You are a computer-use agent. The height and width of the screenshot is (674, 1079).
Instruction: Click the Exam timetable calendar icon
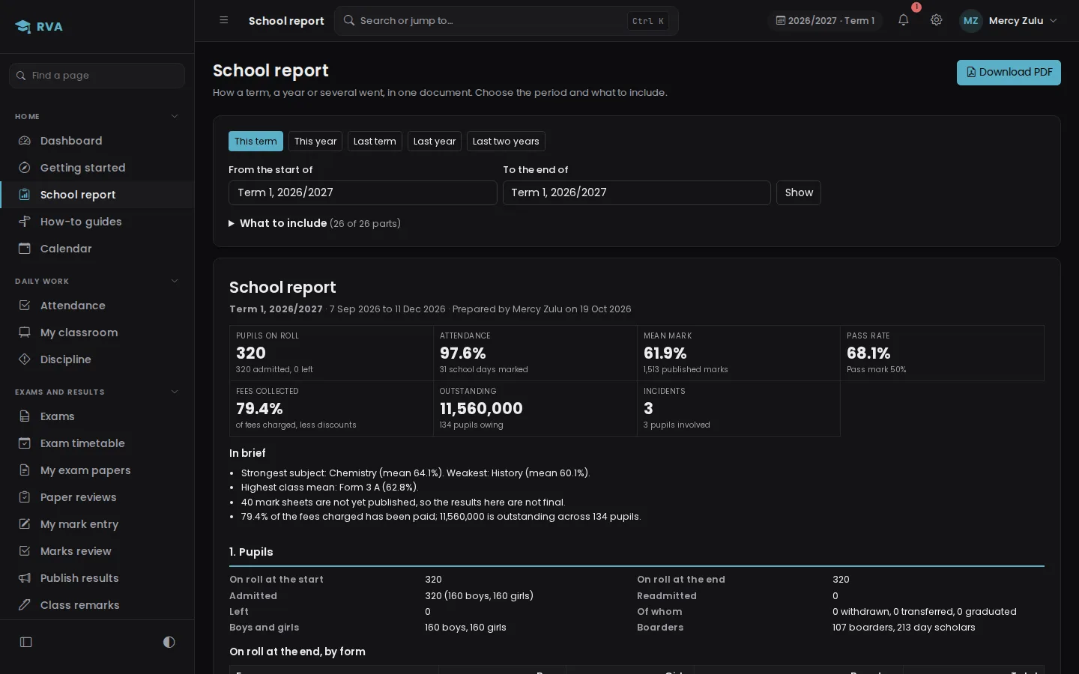pos(25,443)
